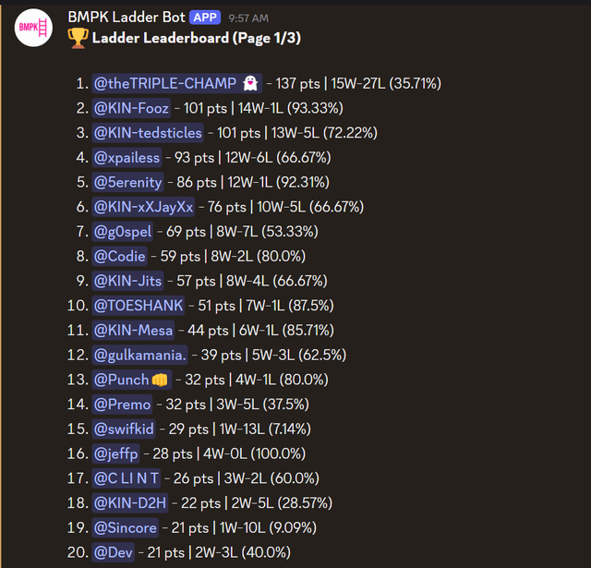Click the BMPK Ladder Bot avatar
The image size is (591, 568).
pos(33,28)
